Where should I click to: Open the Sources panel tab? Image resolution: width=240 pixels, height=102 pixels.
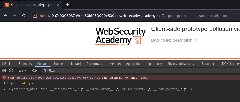(59, 64)
